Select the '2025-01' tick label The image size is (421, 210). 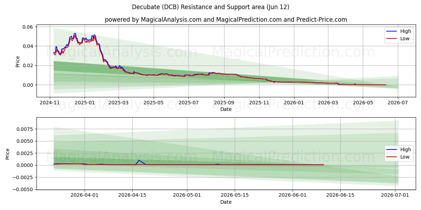[85, 103]
